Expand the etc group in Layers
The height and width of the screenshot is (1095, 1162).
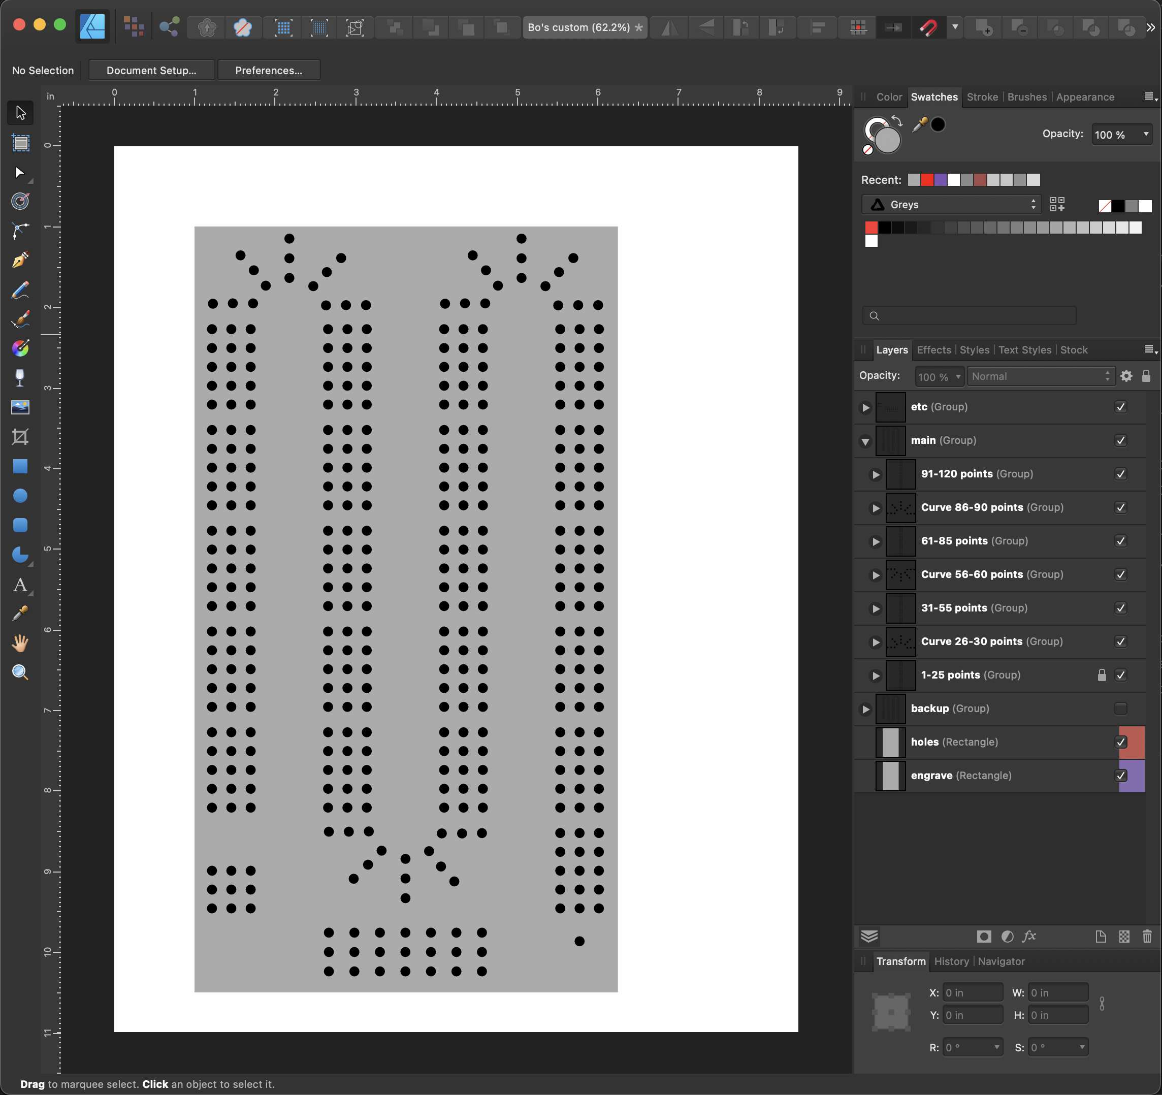[865, 407]
